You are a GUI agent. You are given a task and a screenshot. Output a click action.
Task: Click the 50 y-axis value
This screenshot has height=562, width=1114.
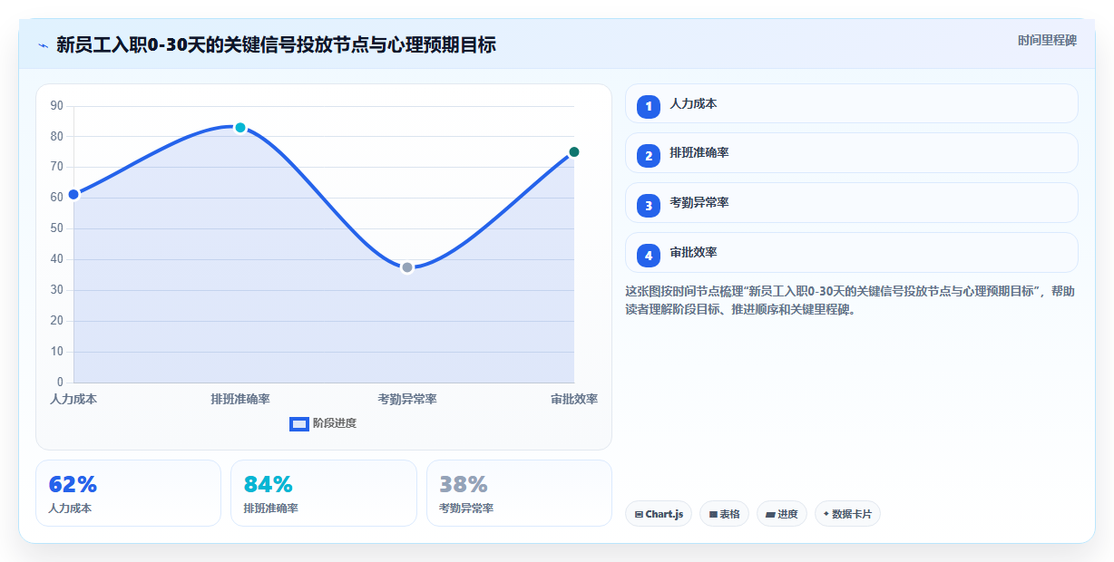pos(57,228)
